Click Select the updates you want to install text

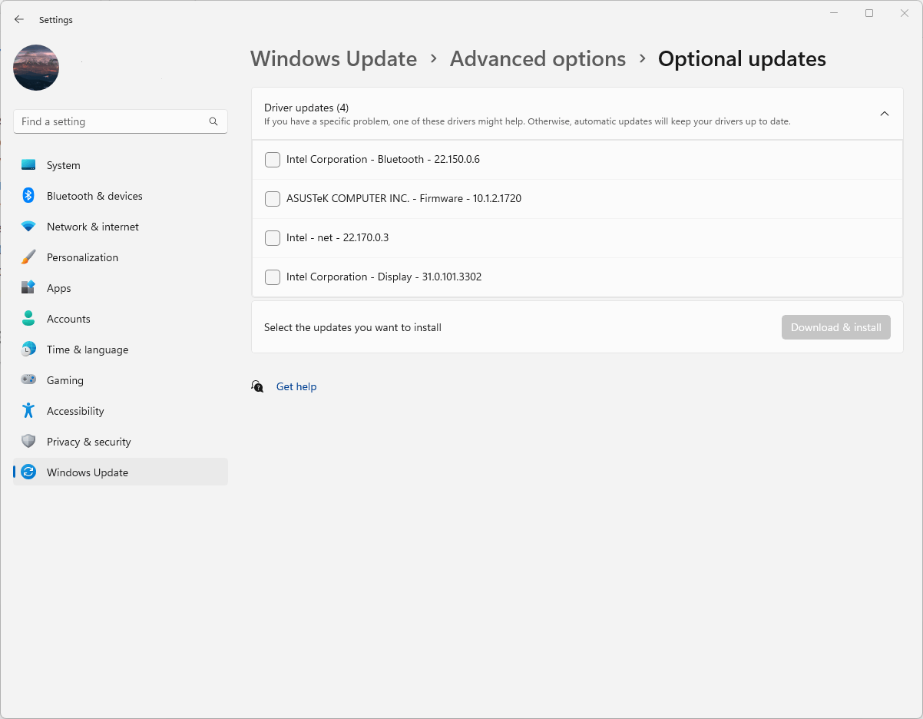352,327
